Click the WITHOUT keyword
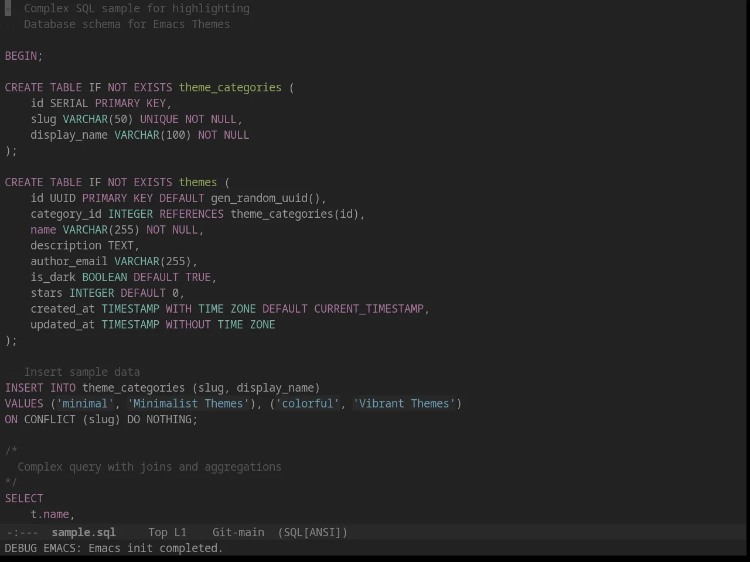This screenshot has height=562, width=750. 189,325
